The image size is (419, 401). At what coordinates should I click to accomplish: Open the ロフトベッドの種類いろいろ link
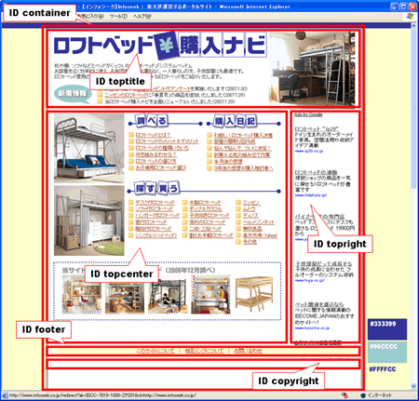coord(162,148)
